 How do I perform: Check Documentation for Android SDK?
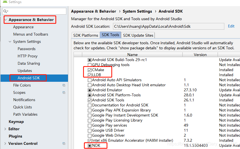(x=90, y=106)
